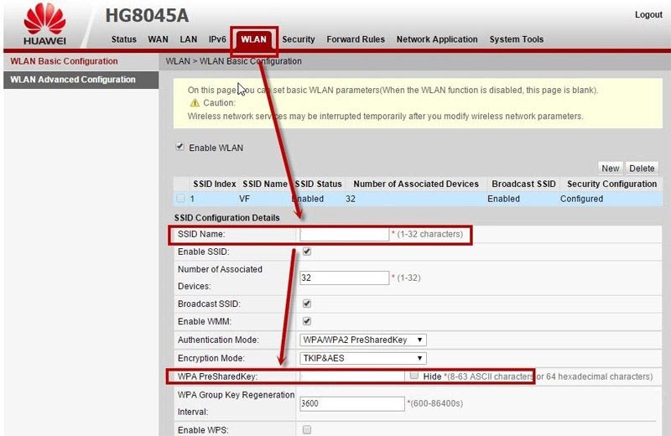Image resolution: width=671 pixels, height=436 pixels.
Task: Switch to the Security tab
Action: [x=299, y=39]
